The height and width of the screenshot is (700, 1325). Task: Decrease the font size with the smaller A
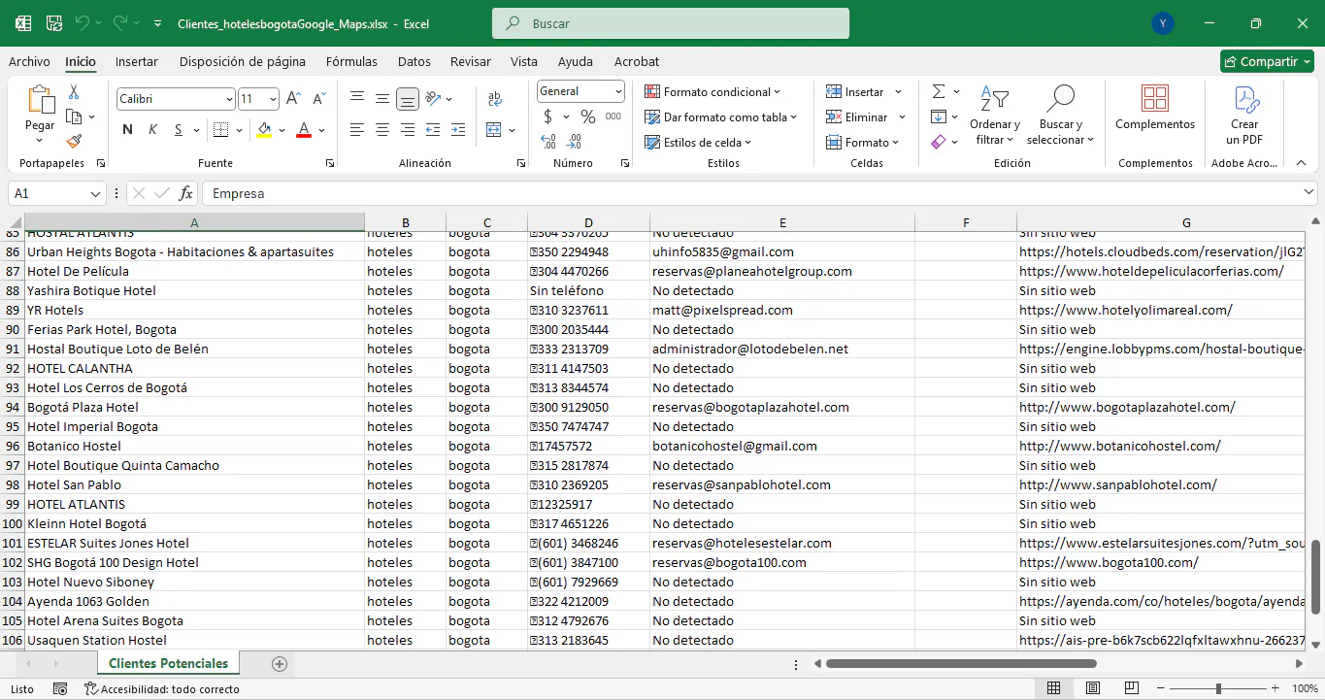[319, 99]
